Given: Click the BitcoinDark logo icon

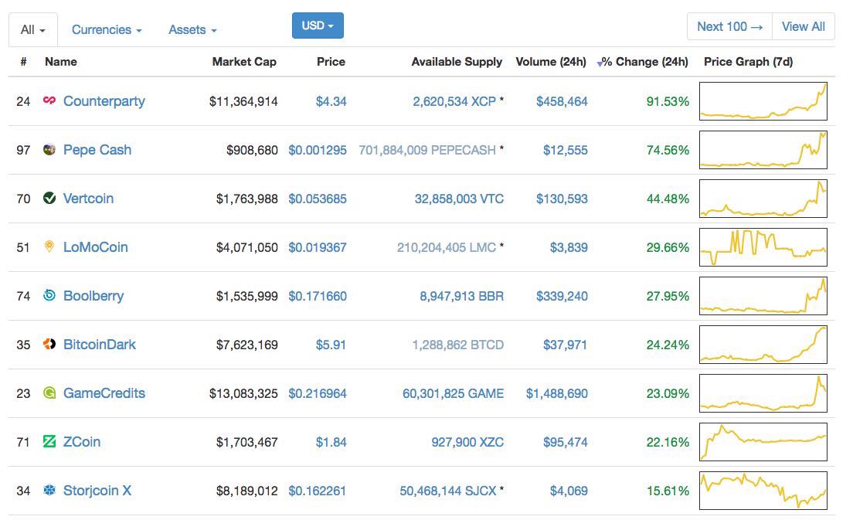Looking at the screenshot, I should pyautogui.click(x=49, y=344).
